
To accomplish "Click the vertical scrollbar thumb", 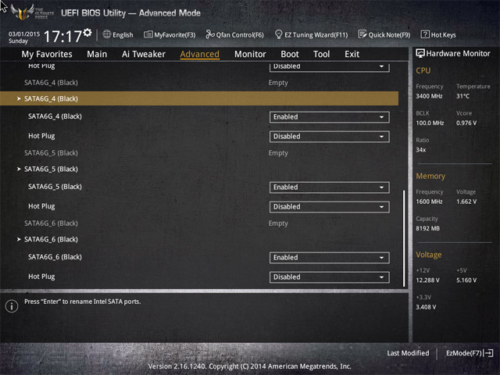I will [404, 238].
